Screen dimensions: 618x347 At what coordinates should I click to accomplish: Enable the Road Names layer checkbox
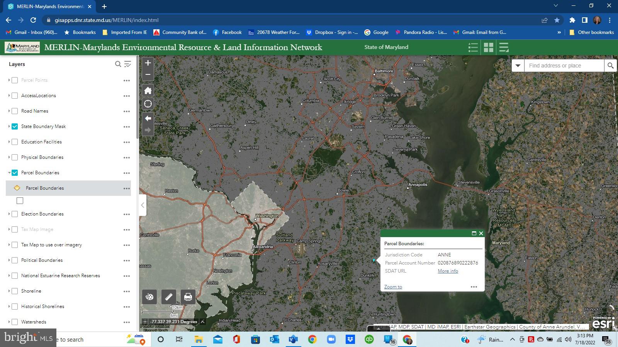[x=15, y=111]
